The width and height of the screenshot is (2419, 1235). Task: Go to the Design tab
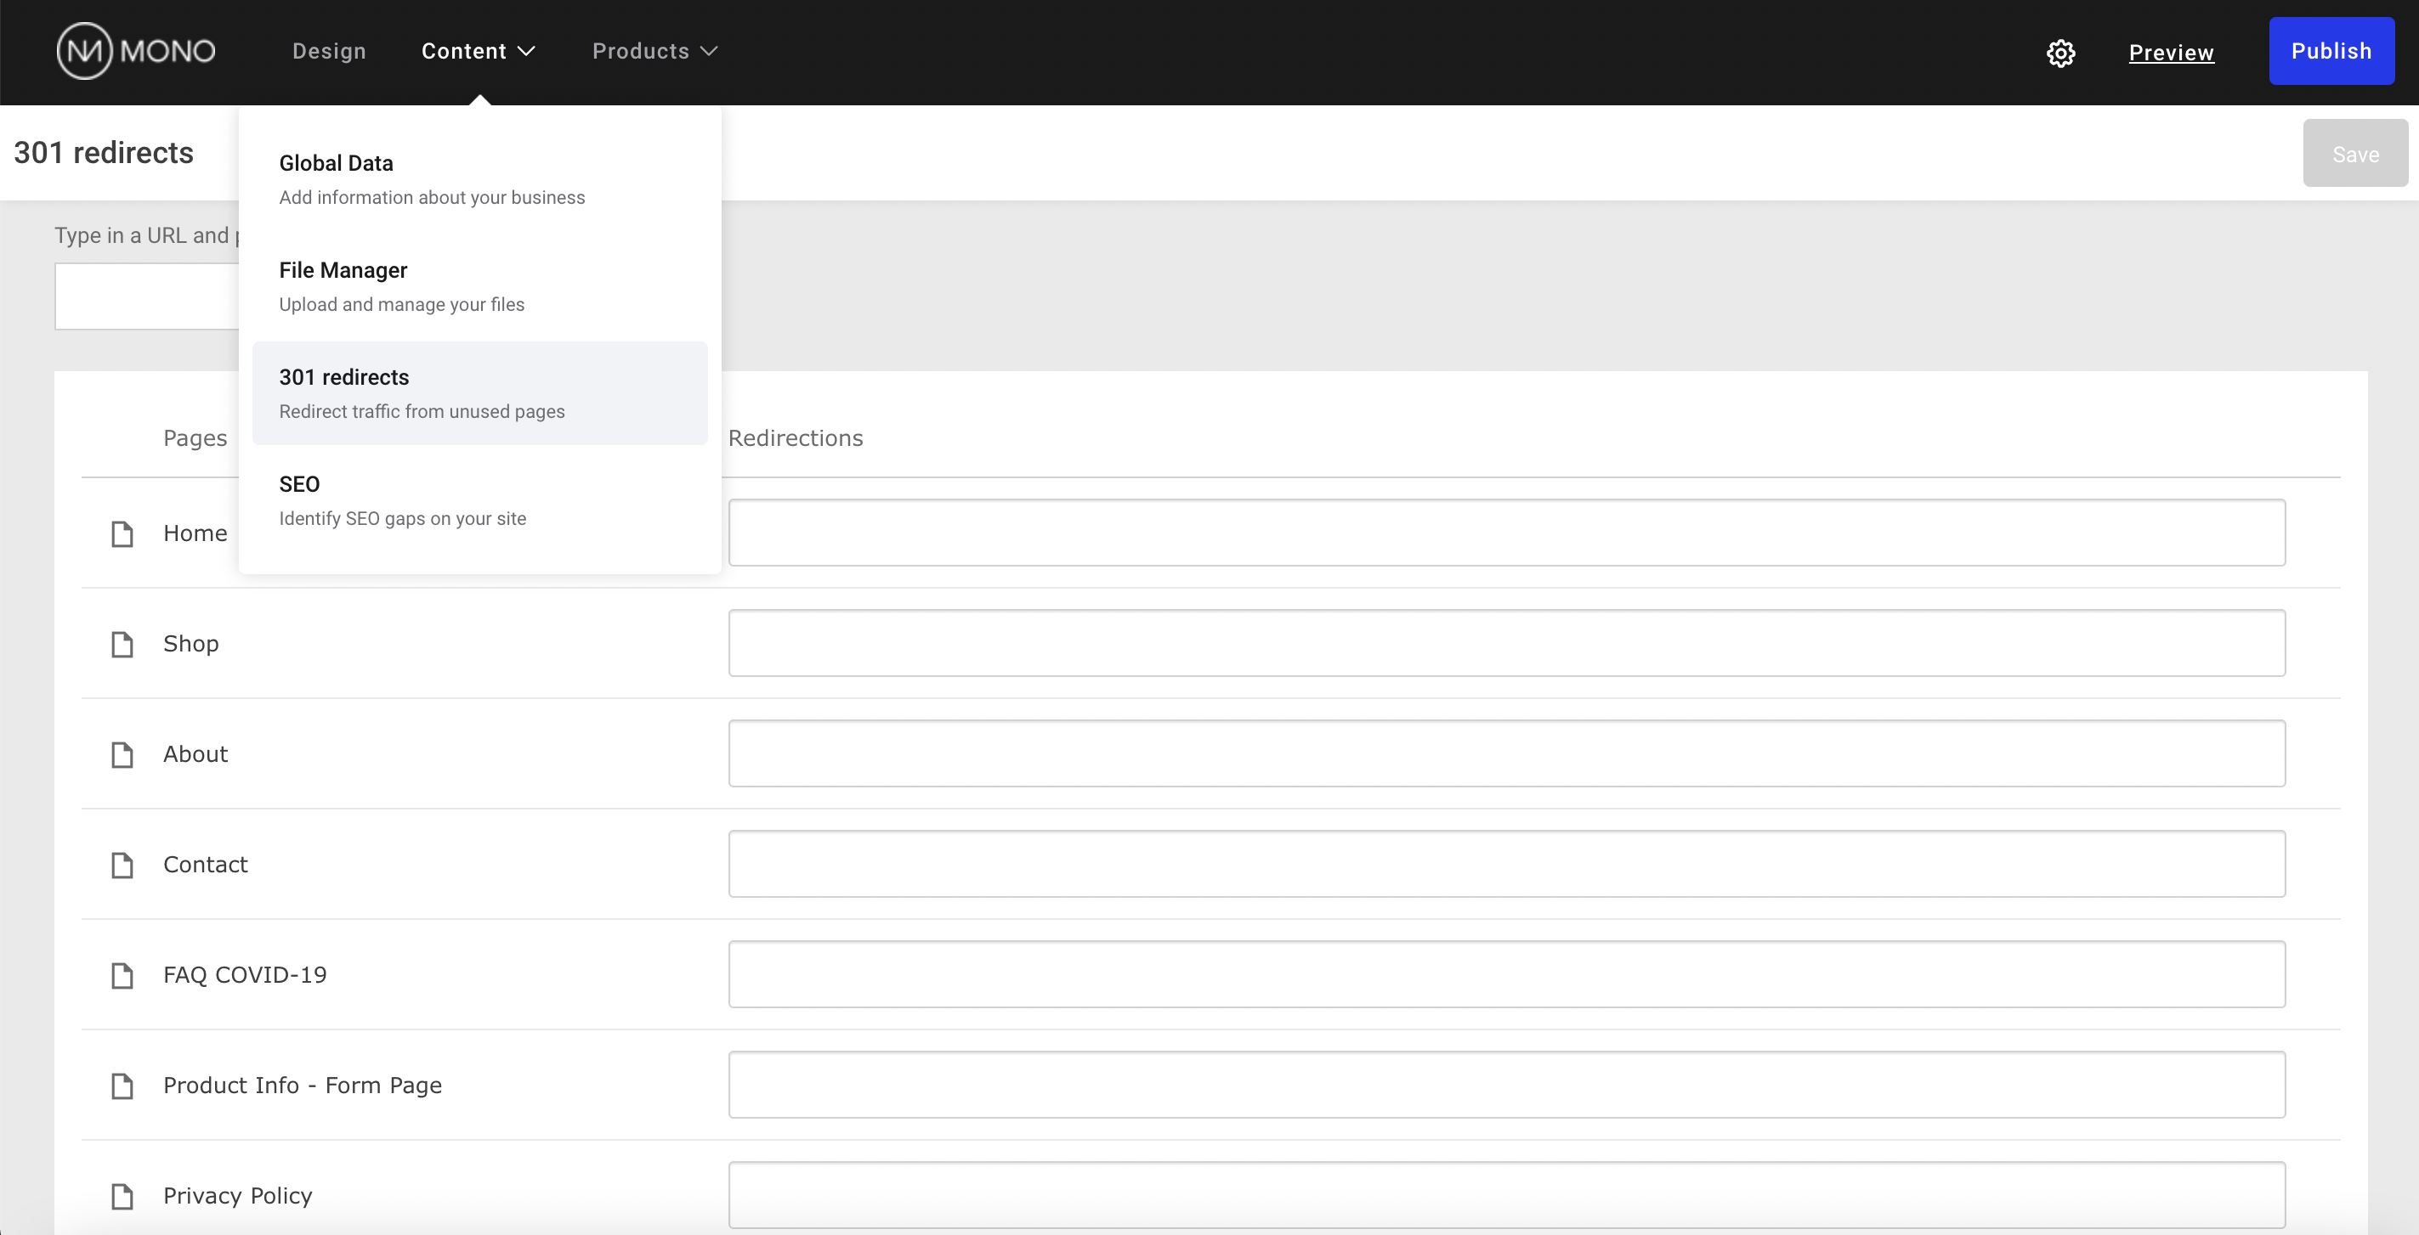coord(329,52)
